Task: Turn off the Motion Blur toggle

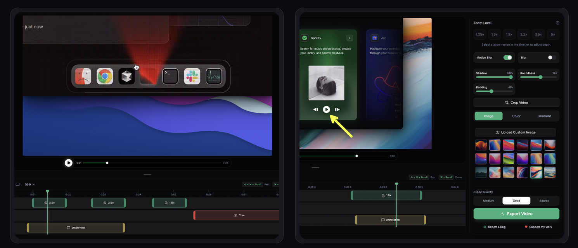Action: pos(507,58)
